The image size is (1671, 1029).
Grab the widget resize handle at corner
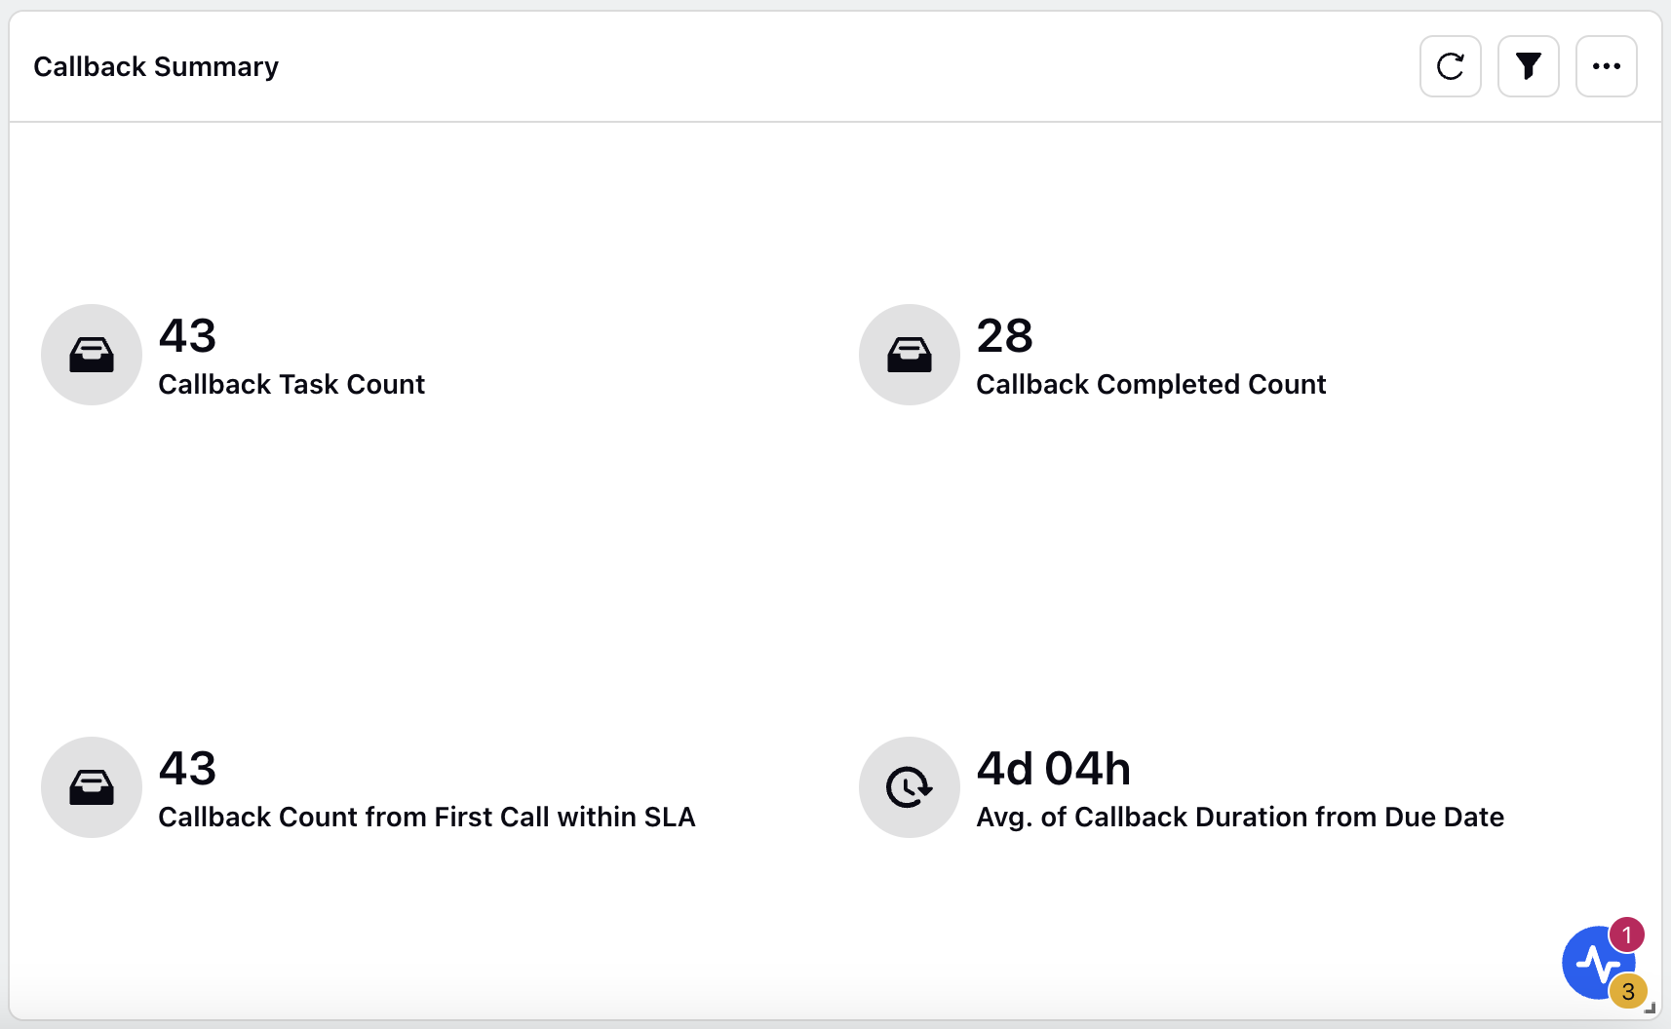click(1651, 1009)
